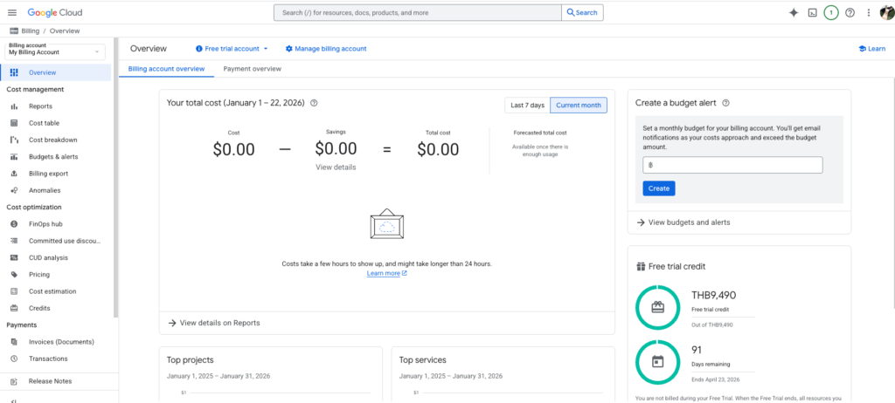Switch to the Payment overview tab
The height and width of the screenshot is (403, 895).
click(x=252, y=68)
